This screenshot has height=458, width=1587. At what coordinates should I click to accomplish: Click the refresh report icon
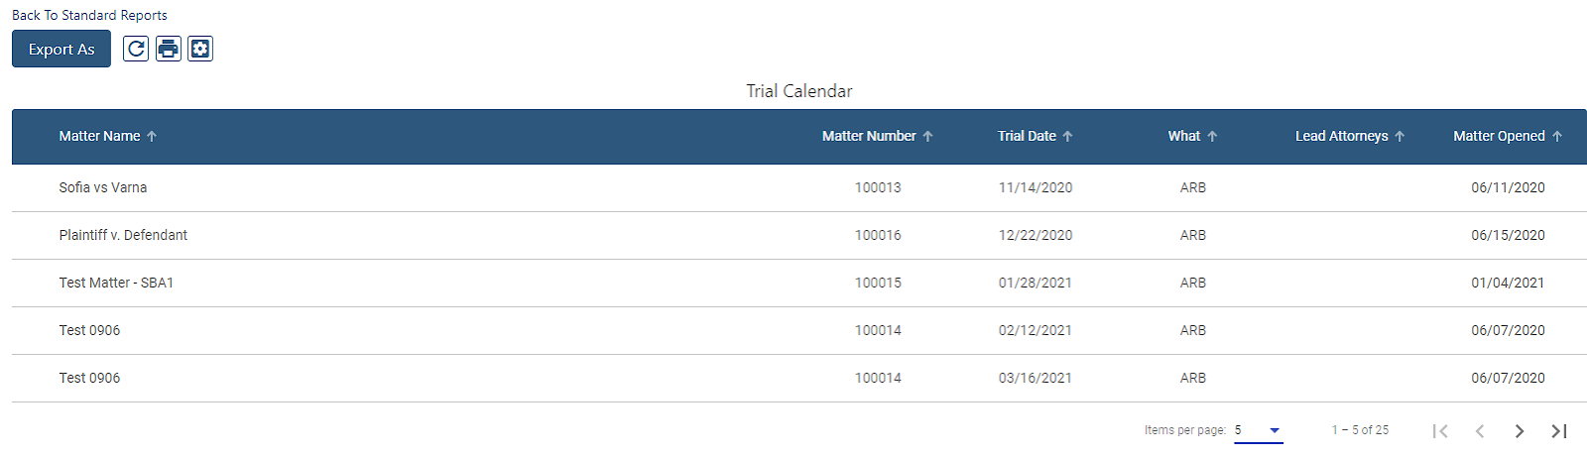point(136,49)
